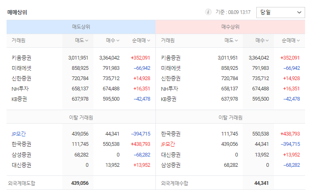The image size is (310, 191).
Task: Click 신한증권 in the 매수상위 table
Action: point(171,78)
